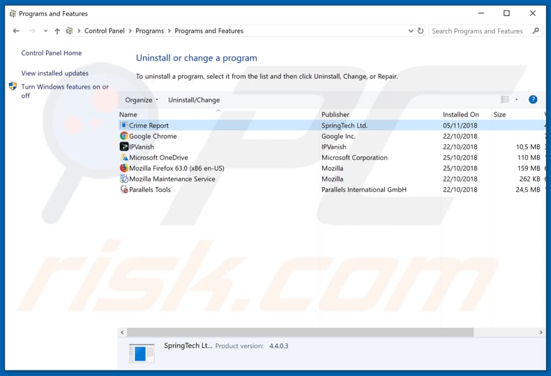Open Control Panel breadcrumb
Image resolution: width=551 pixels, height=376 pixels.
click(x=105, y=31)
